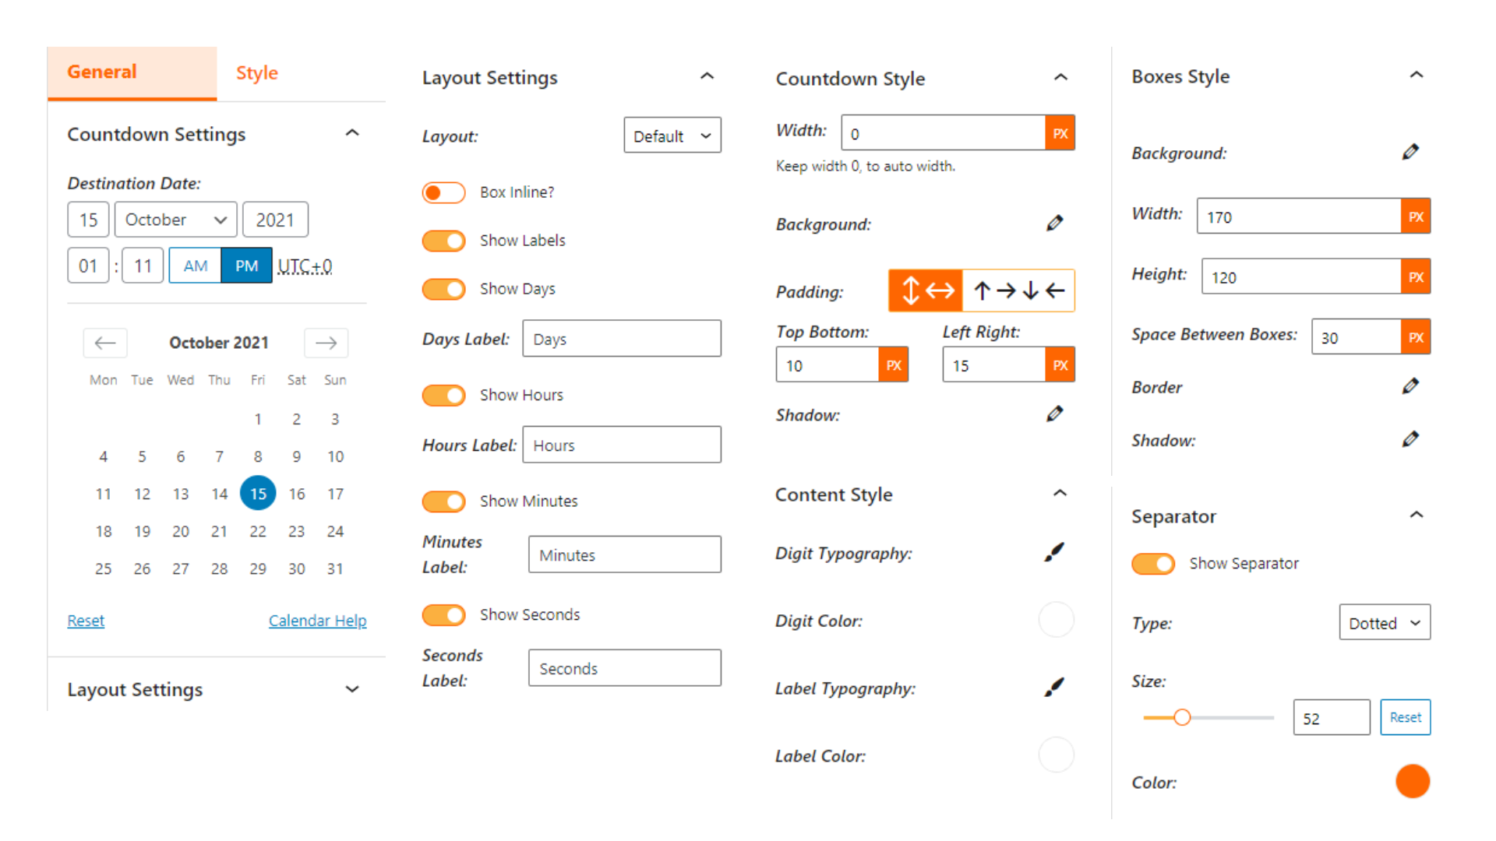Enable the Box Inline toggle

tap(443, 192)
